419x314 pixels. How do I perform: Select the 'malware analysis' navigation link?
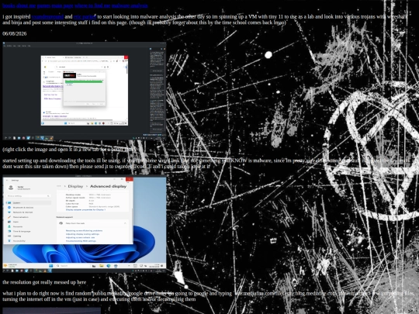click(x=130, y=5)
